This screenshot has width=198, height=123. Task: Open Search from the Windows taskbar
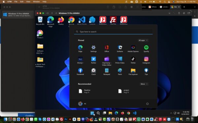[98, 113]
